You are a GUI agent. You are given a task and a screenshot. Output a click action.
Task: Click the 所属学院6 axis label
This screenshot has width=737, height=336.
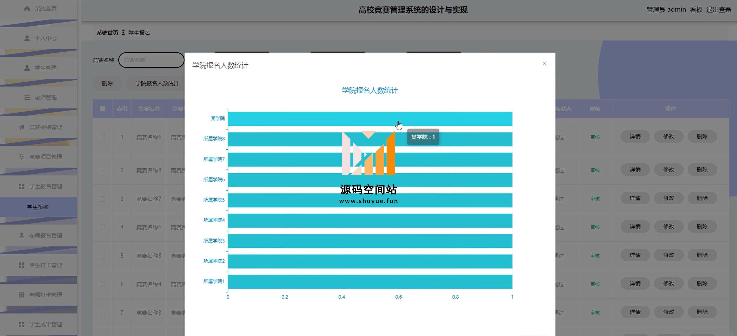(x=214, y=180)
